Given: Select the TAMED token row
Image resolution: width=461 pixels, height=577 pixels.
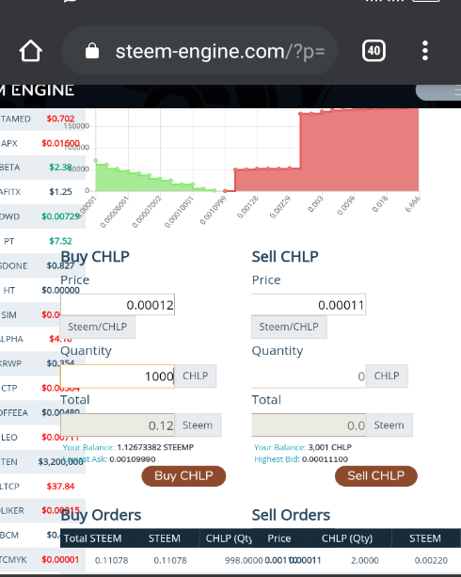Looking at the screenshot, I should point(40,119).
